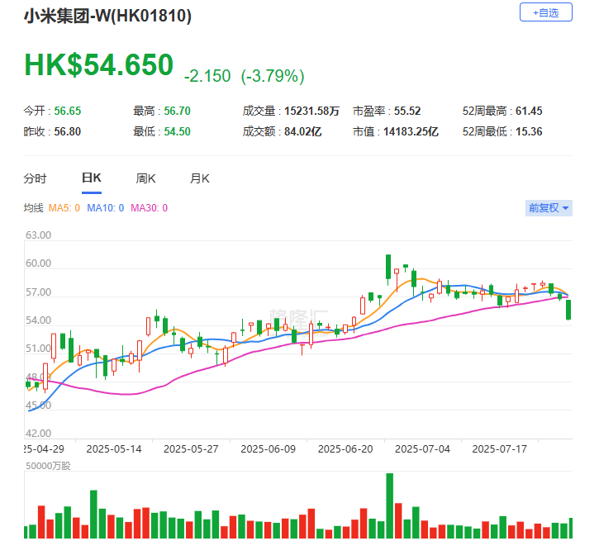Click today's open value 56.65
The image size is (599, 555).
coord(68,111)
